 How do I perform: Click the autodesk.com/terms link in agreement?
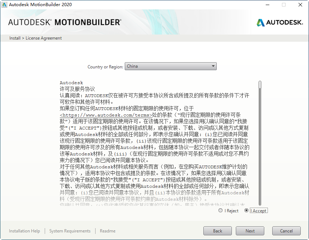(106, 115)
